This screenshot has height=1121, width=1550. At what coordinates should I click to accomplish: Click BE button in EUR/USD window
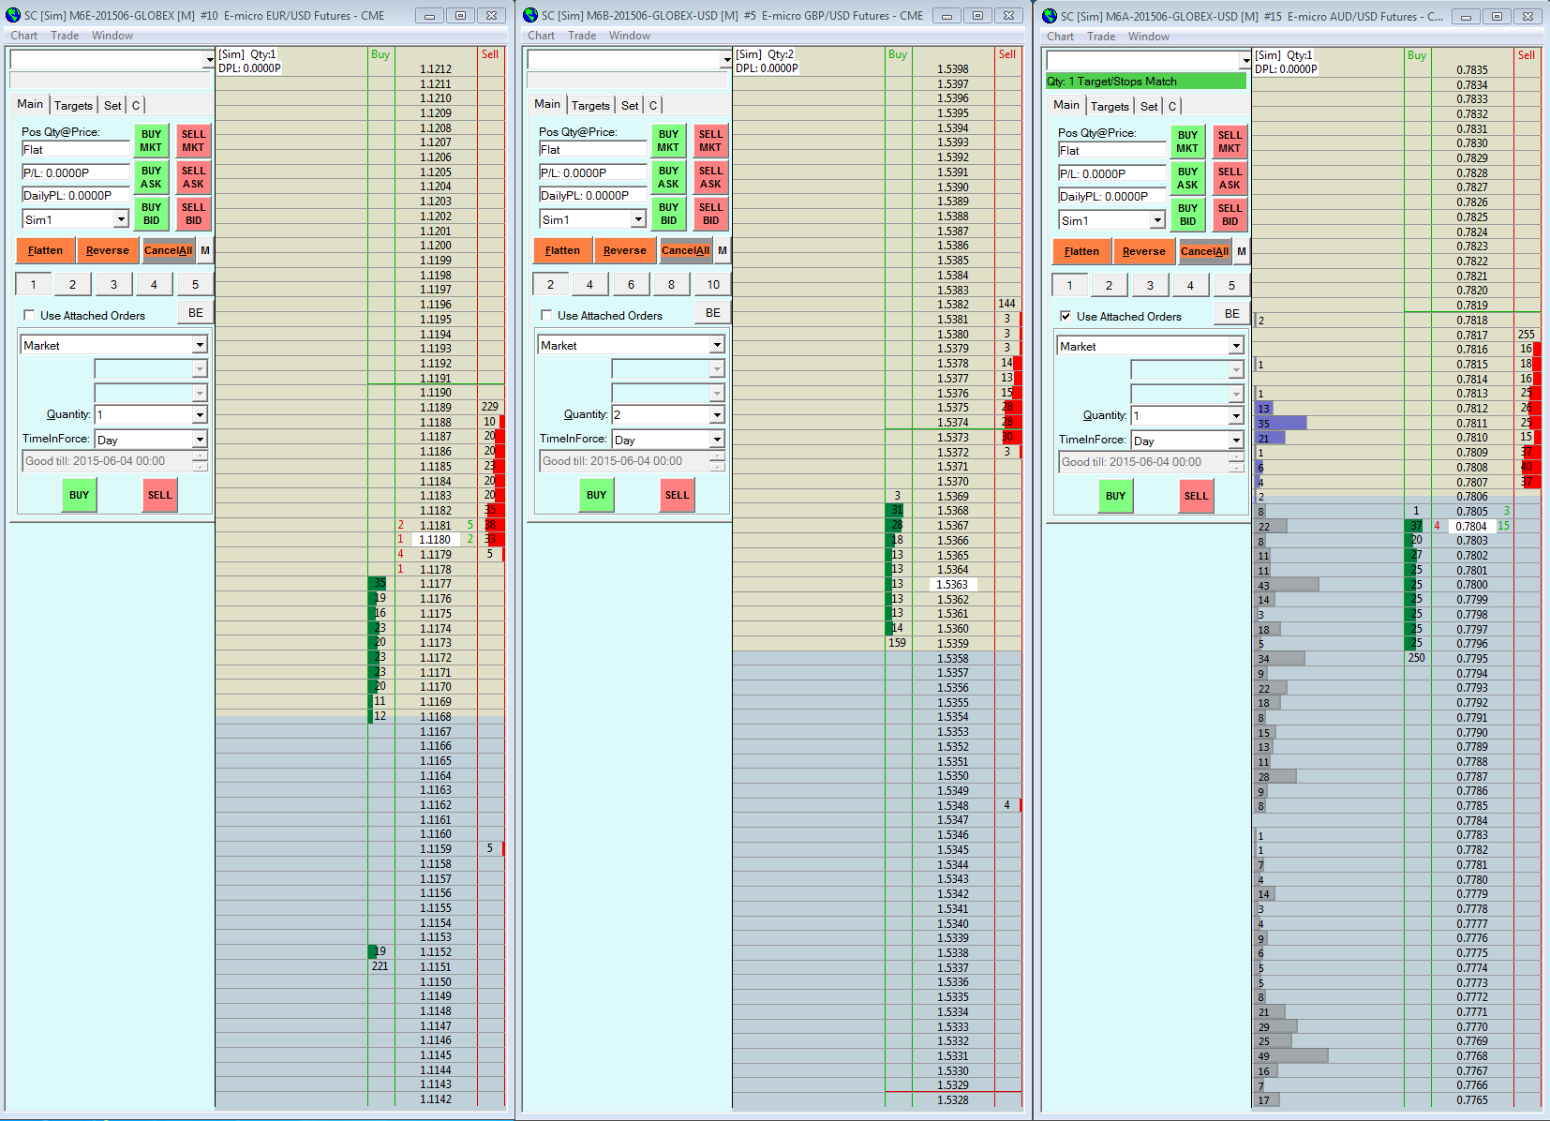(195, 313)
